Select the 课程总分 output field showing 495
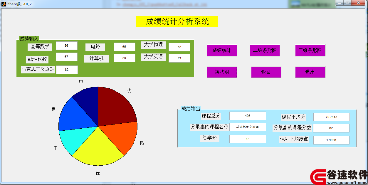This screenshot has height=185, width=368. 248,116
